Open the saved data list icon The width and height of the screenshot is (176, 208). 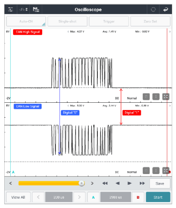point(36,9)
